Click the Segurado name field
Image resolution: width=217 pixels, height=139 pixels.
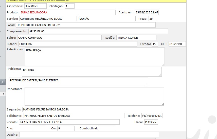pyautogui.click(x=92, y=109)
